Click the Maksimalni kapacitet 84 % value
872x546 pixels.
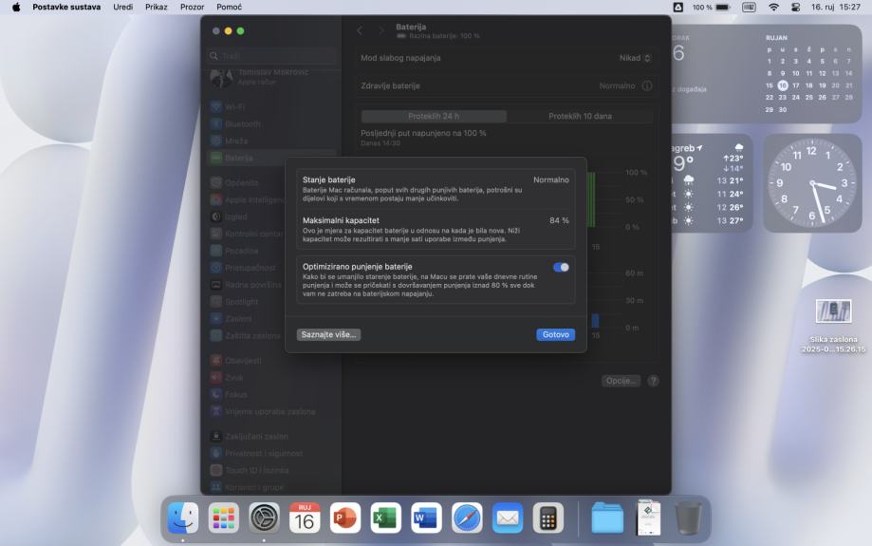(x=559, y=220)
